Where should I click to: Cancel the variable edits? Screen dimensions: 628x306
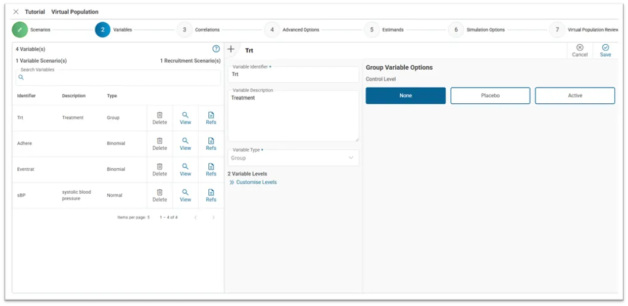pyautogui.click(x=580, y=51)
